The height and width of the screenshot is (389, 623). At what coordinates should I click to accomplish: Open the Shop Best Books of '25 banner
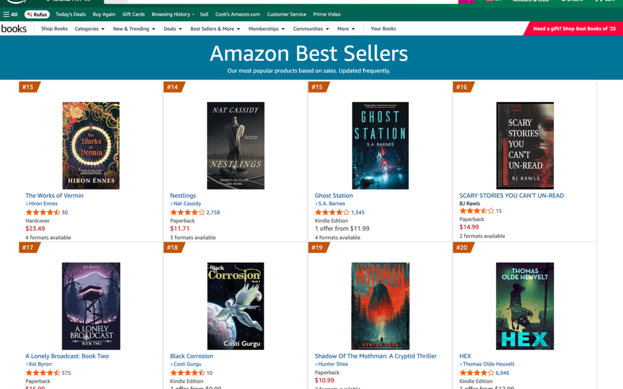tap(576, 28)
